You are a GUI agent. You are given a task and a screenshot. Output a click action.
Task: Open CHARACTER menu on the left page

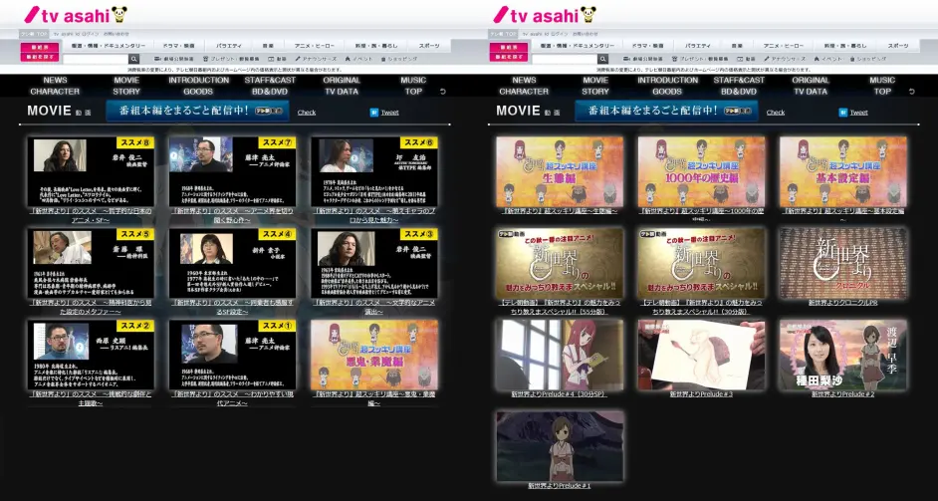(x=55, y=92)
